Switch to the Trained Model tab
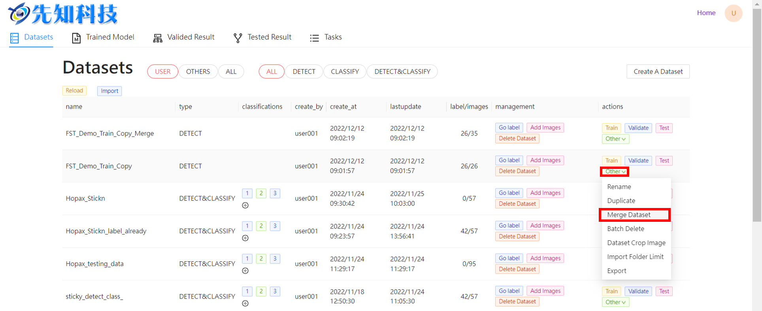The height and width of the screenshot is (311, 762). [103, 37]
